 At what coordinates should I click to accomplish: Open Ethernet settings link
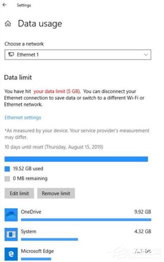pos(23,118)
